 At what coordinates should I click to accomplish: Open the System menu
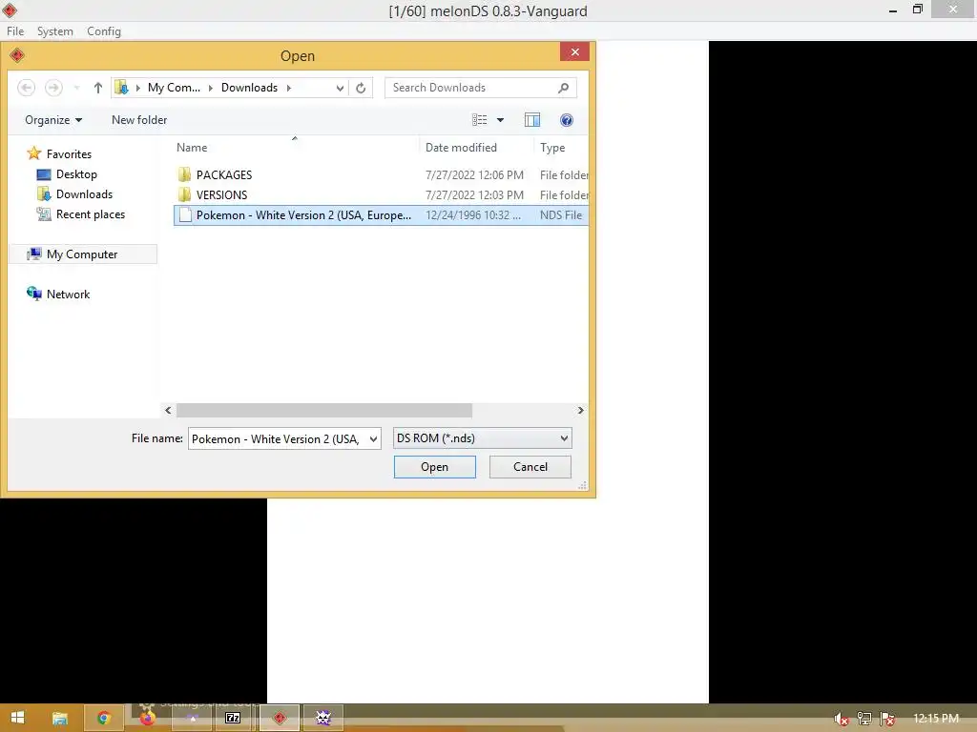pyautogui.click(x=54, y=31)
